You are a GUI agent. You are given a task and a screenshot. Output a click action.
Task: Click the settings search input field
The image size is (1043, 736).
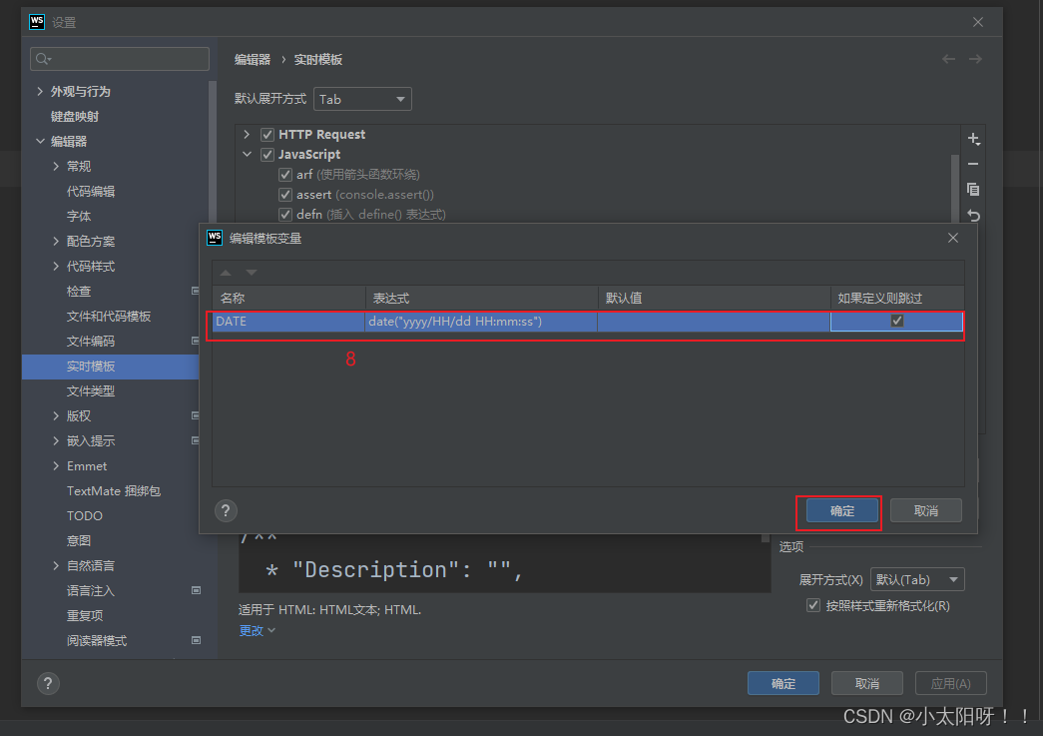(119, 59)
